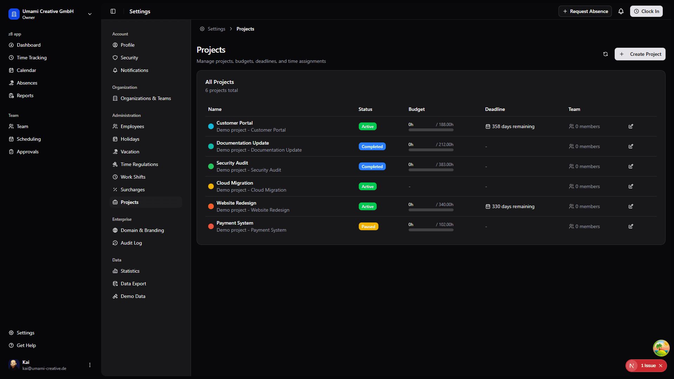Open Audit Log settings
This screenshot has height=379, width=674.
[x=131, y=242]
